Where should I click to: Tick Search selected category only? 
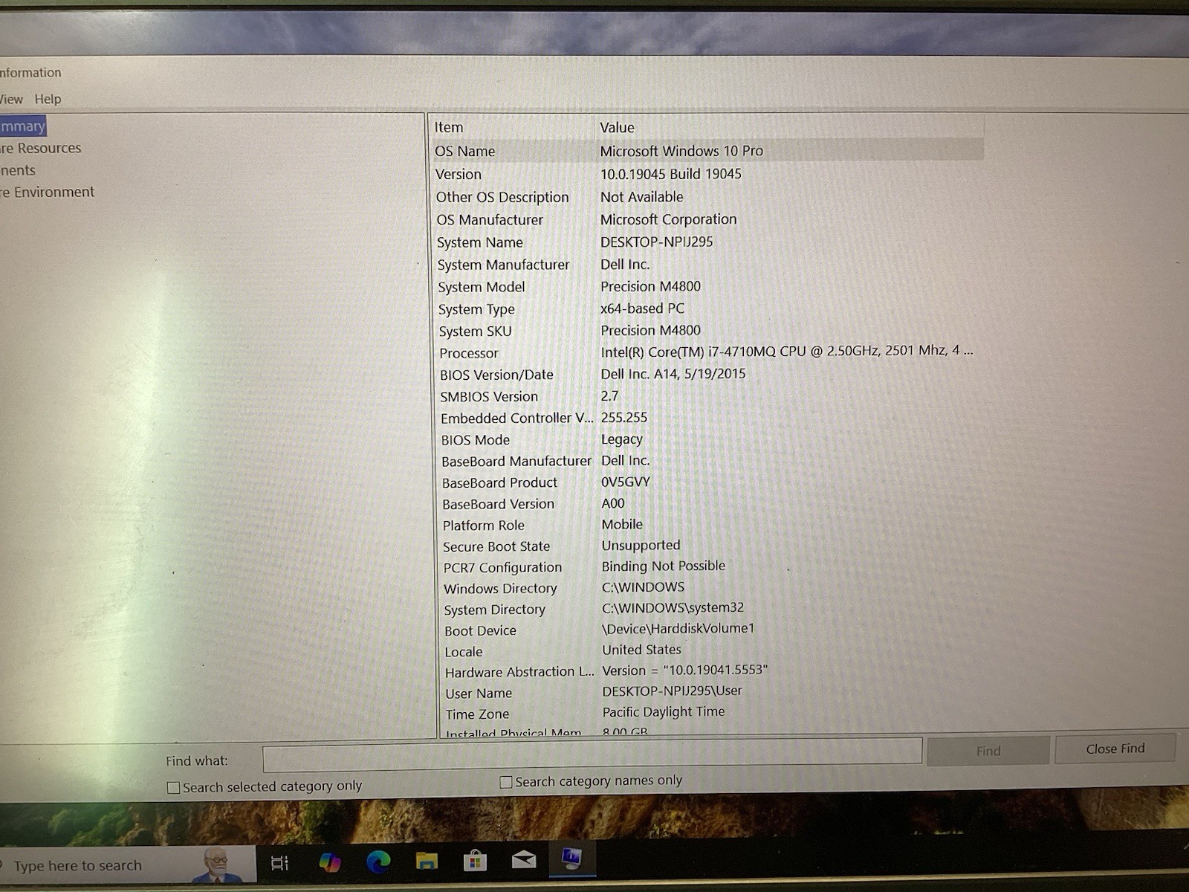point(174,787)
